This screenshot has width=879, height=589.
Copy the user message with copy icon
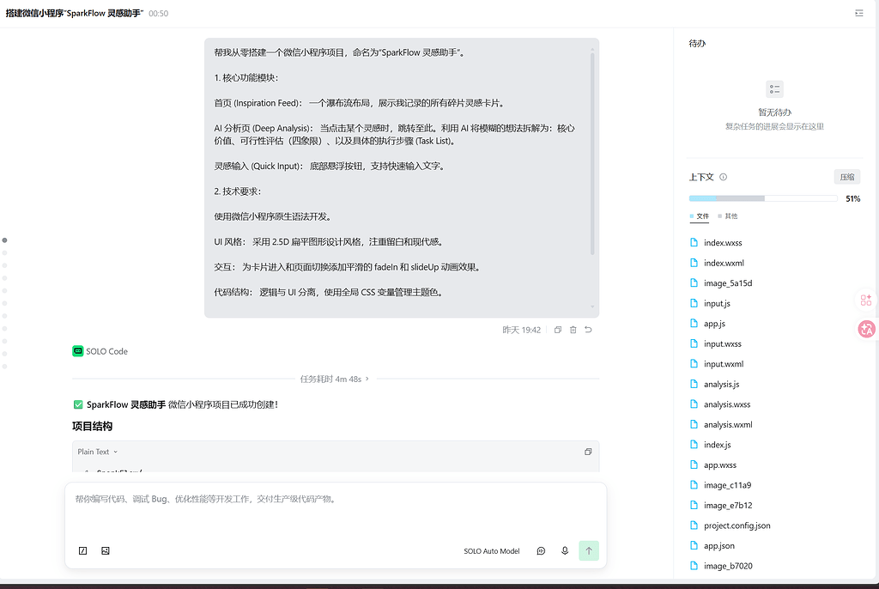(x=558, y=330)
